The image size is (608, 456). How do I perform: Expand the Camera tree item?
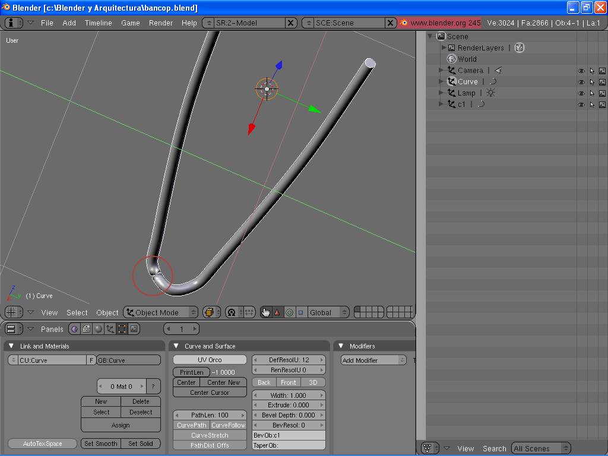pos(441,70)
